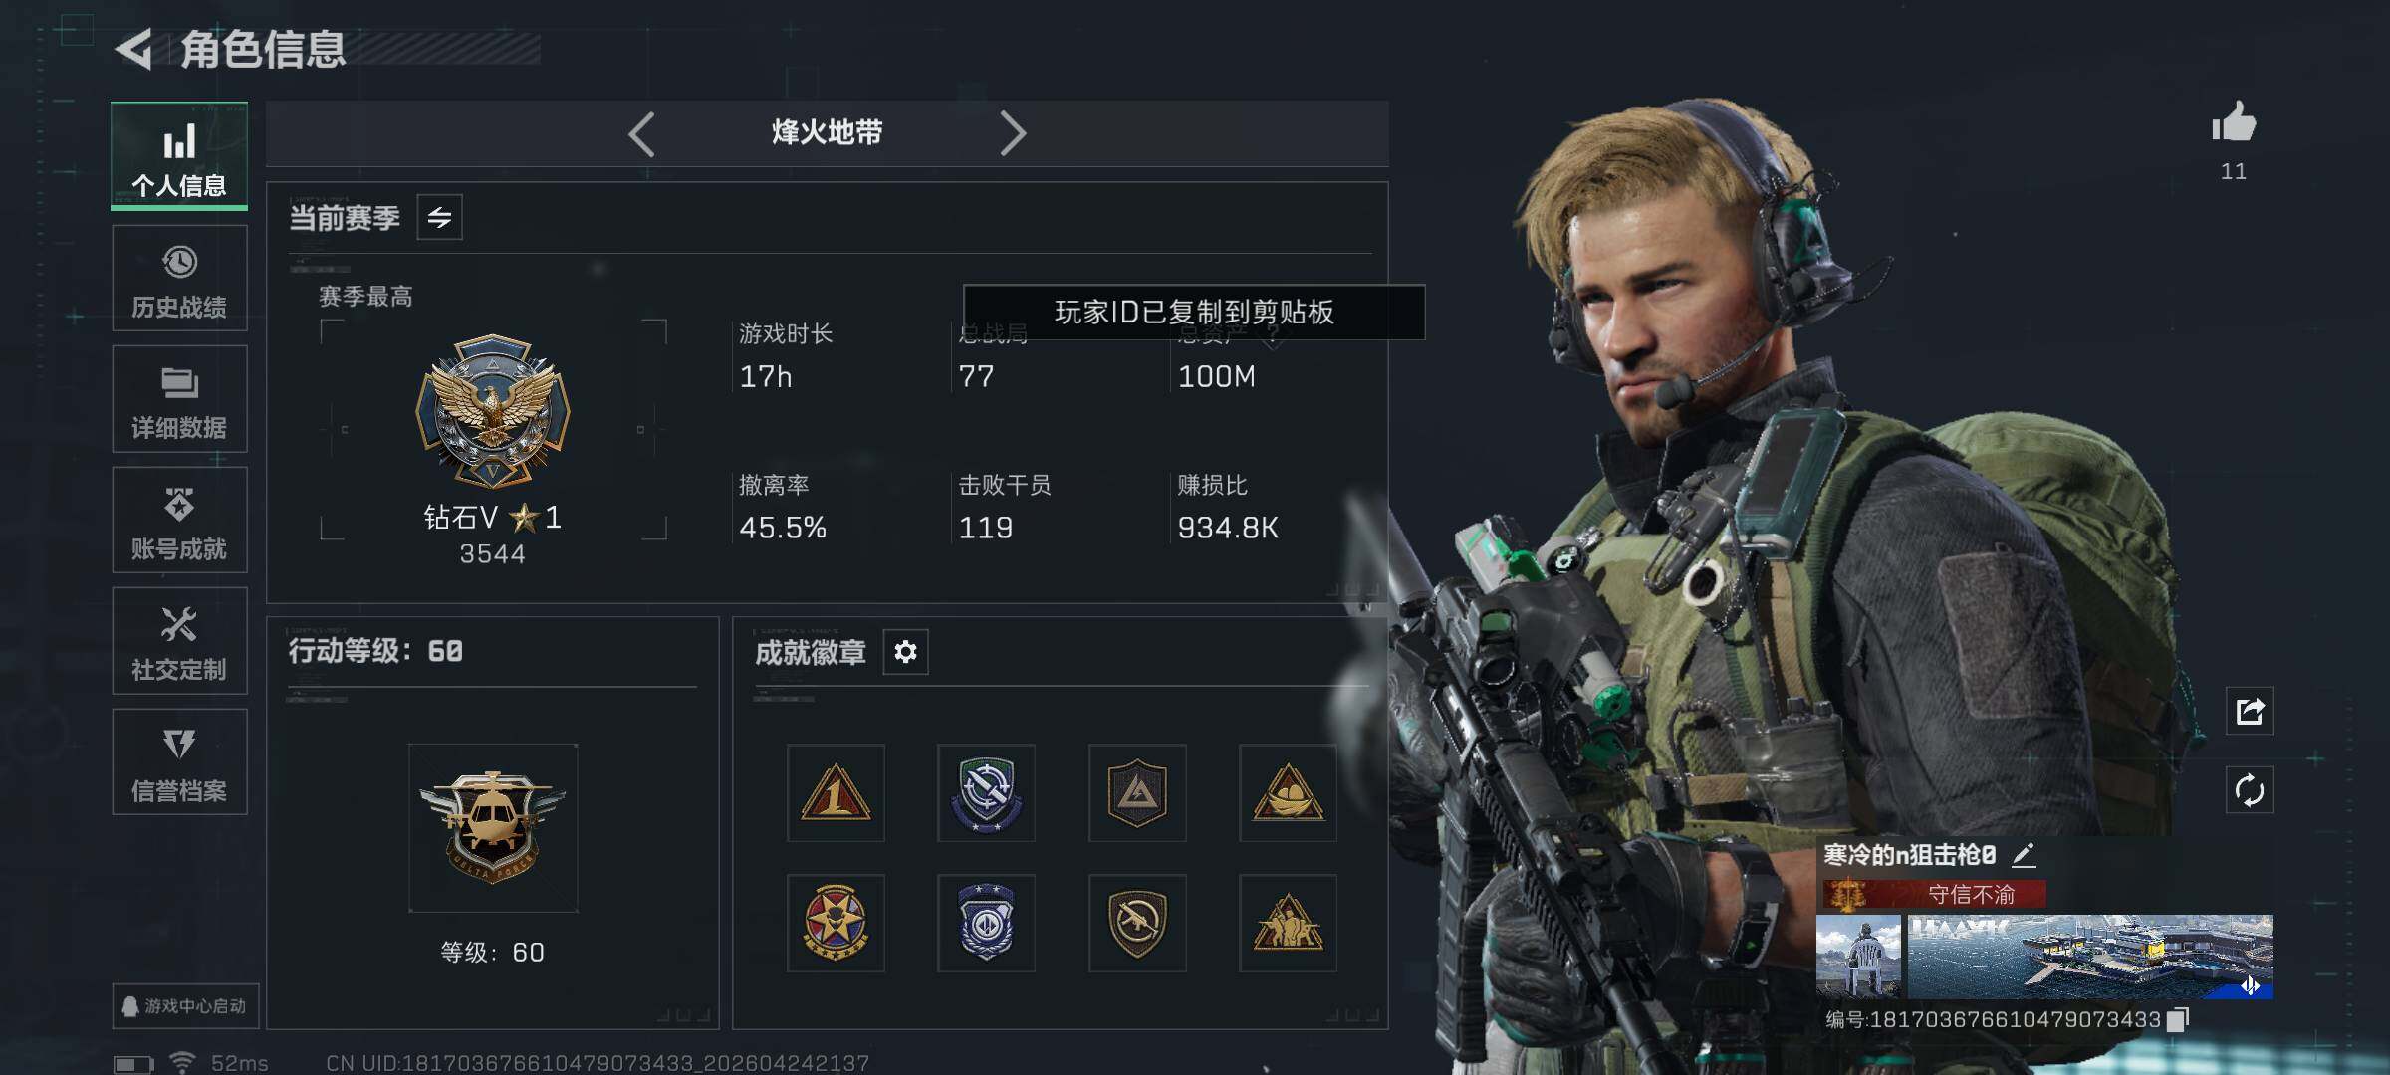Open the 账号成就 tab
The height and width of the screenshot is (1075, 2390).
click(179, 521)
